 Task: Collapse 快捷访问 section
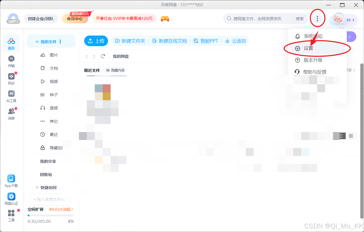click(x=37, y=187)
